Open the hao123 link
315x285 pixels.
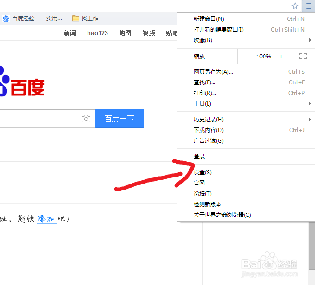(97, 33)
